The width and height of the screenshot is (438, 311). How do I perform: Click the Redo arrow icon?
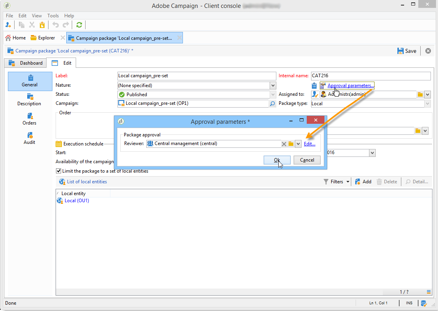66,25
